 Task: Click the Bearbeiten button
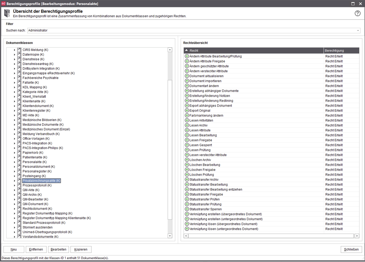coord(58,249)
